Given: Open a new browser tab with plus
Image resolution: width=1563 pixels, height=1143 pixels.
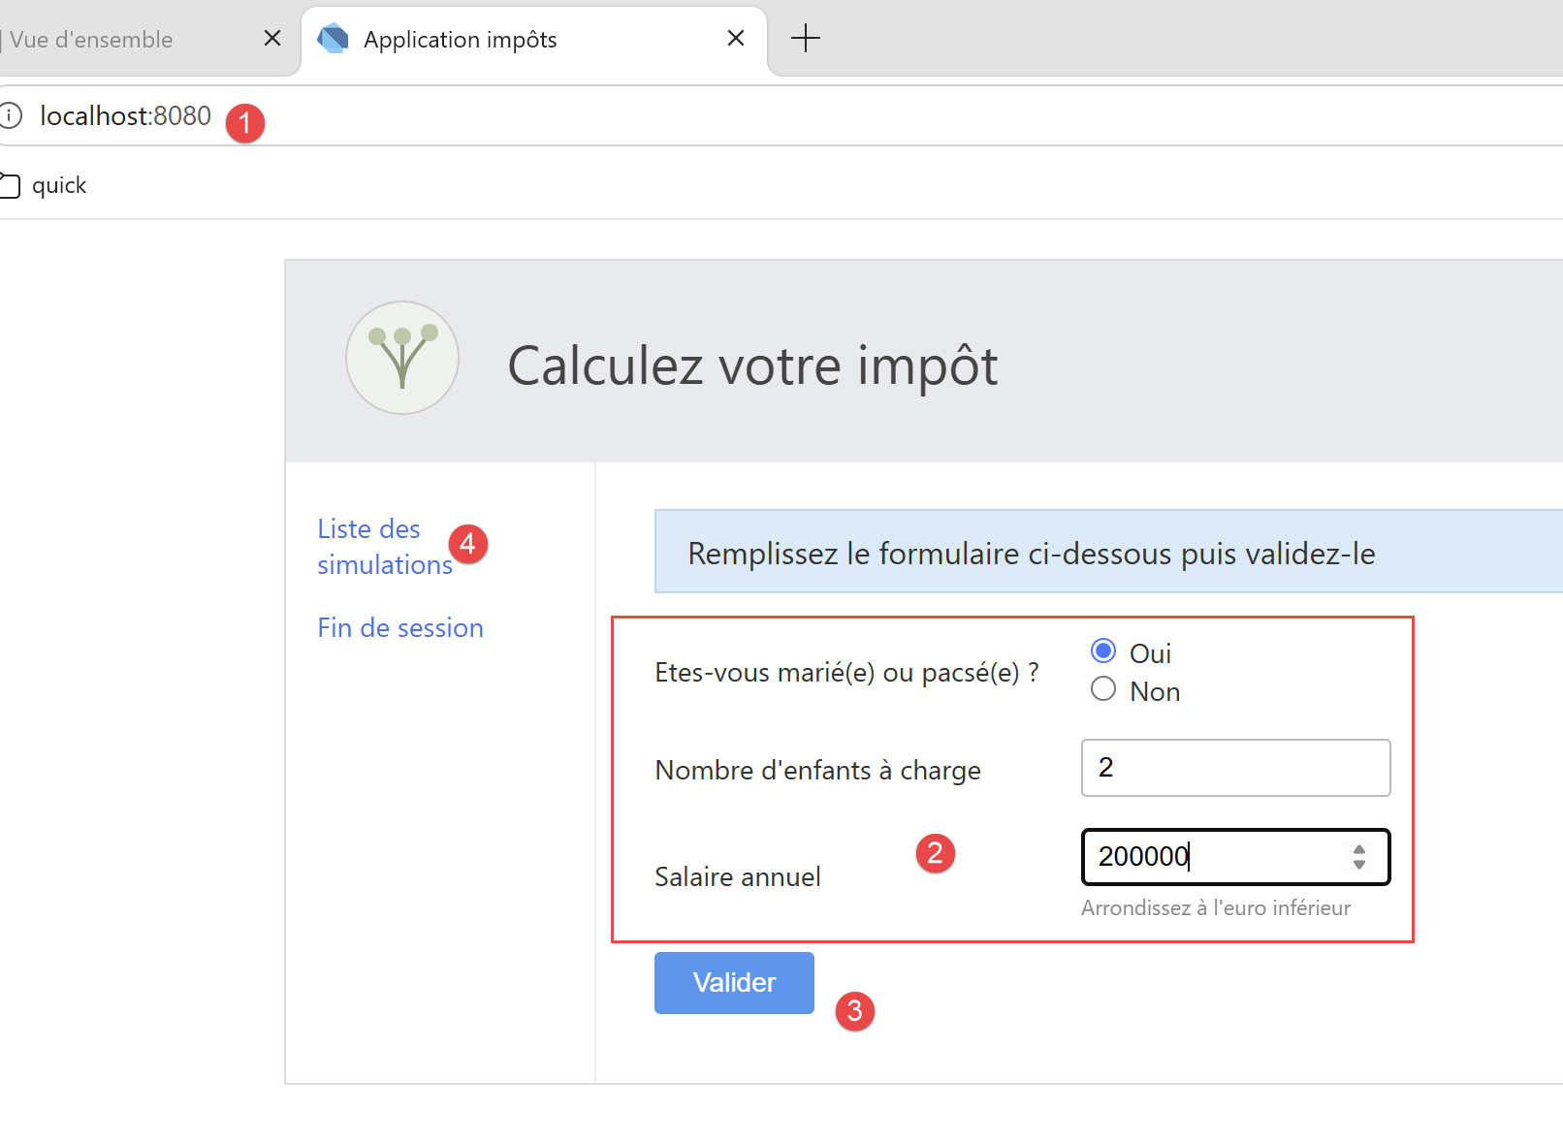Looking at the screenshot, I should (805, 39).
